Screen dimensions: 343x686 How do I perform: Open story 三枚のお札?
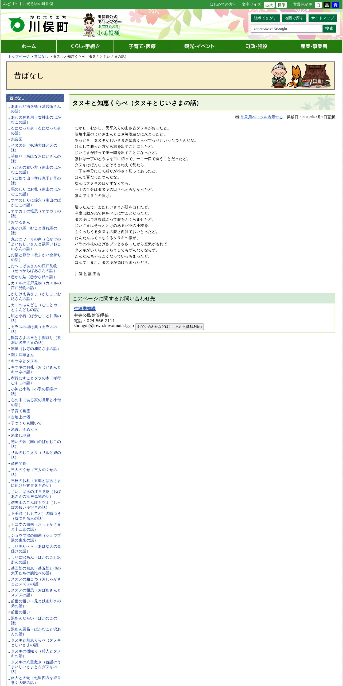pos(36,483)
